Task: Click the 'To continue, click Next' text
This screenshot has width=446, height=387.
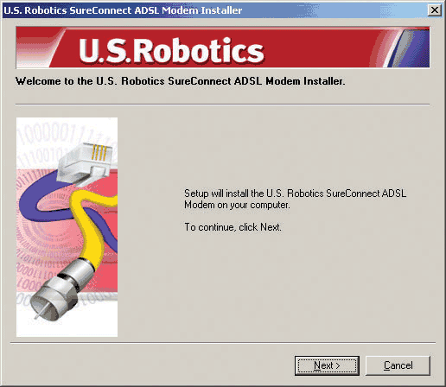Action: click(233, 227)
